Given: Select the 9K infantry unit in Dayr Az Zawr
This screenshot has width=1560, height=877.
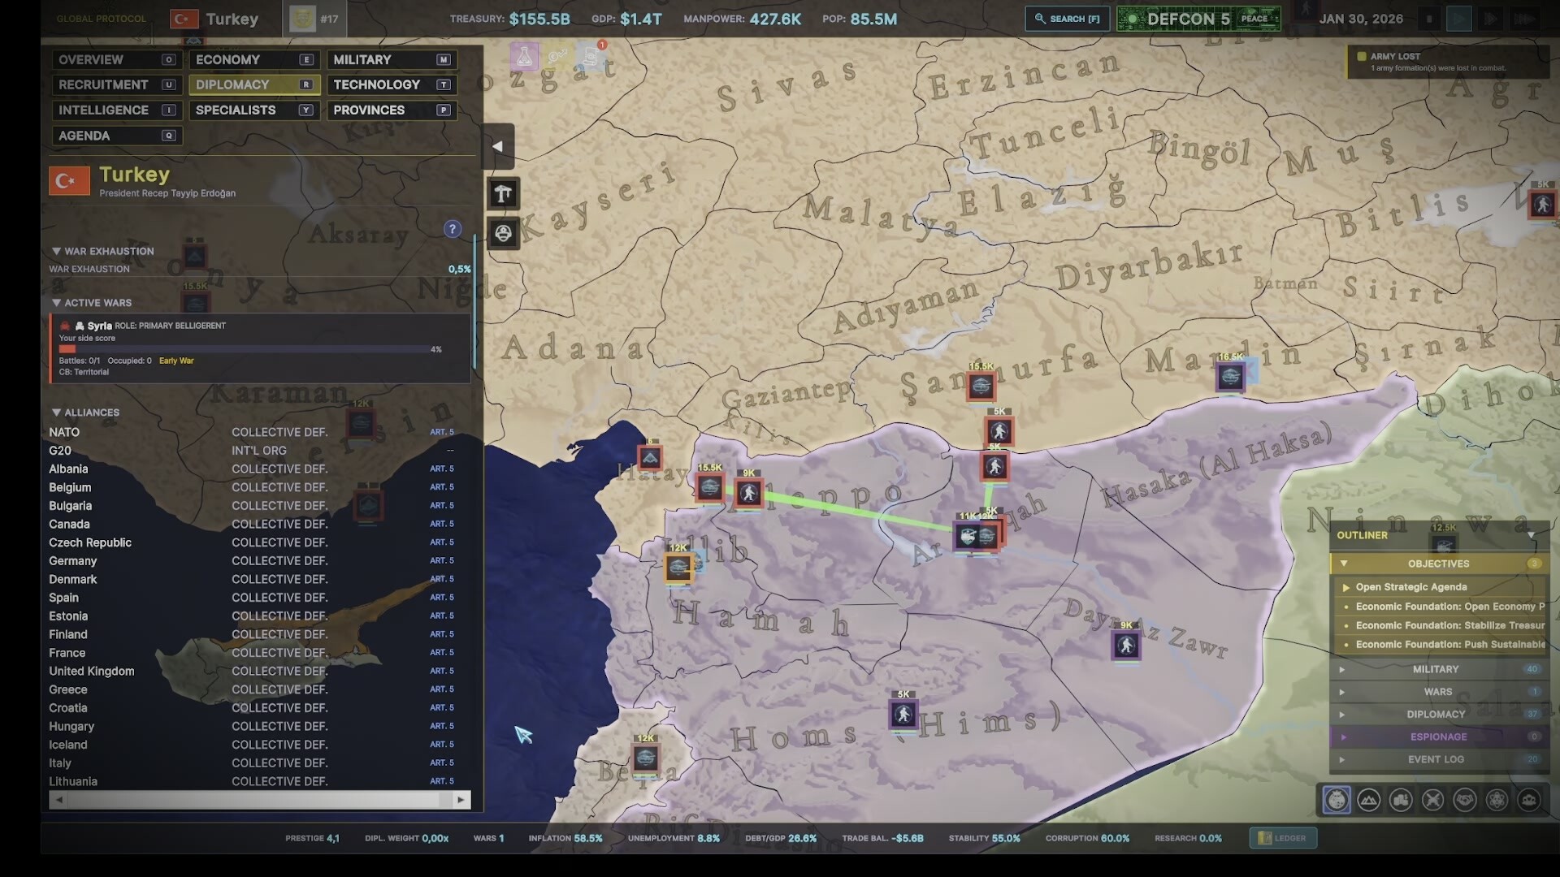Looking at the screenshot, I should coord(1126,645).
